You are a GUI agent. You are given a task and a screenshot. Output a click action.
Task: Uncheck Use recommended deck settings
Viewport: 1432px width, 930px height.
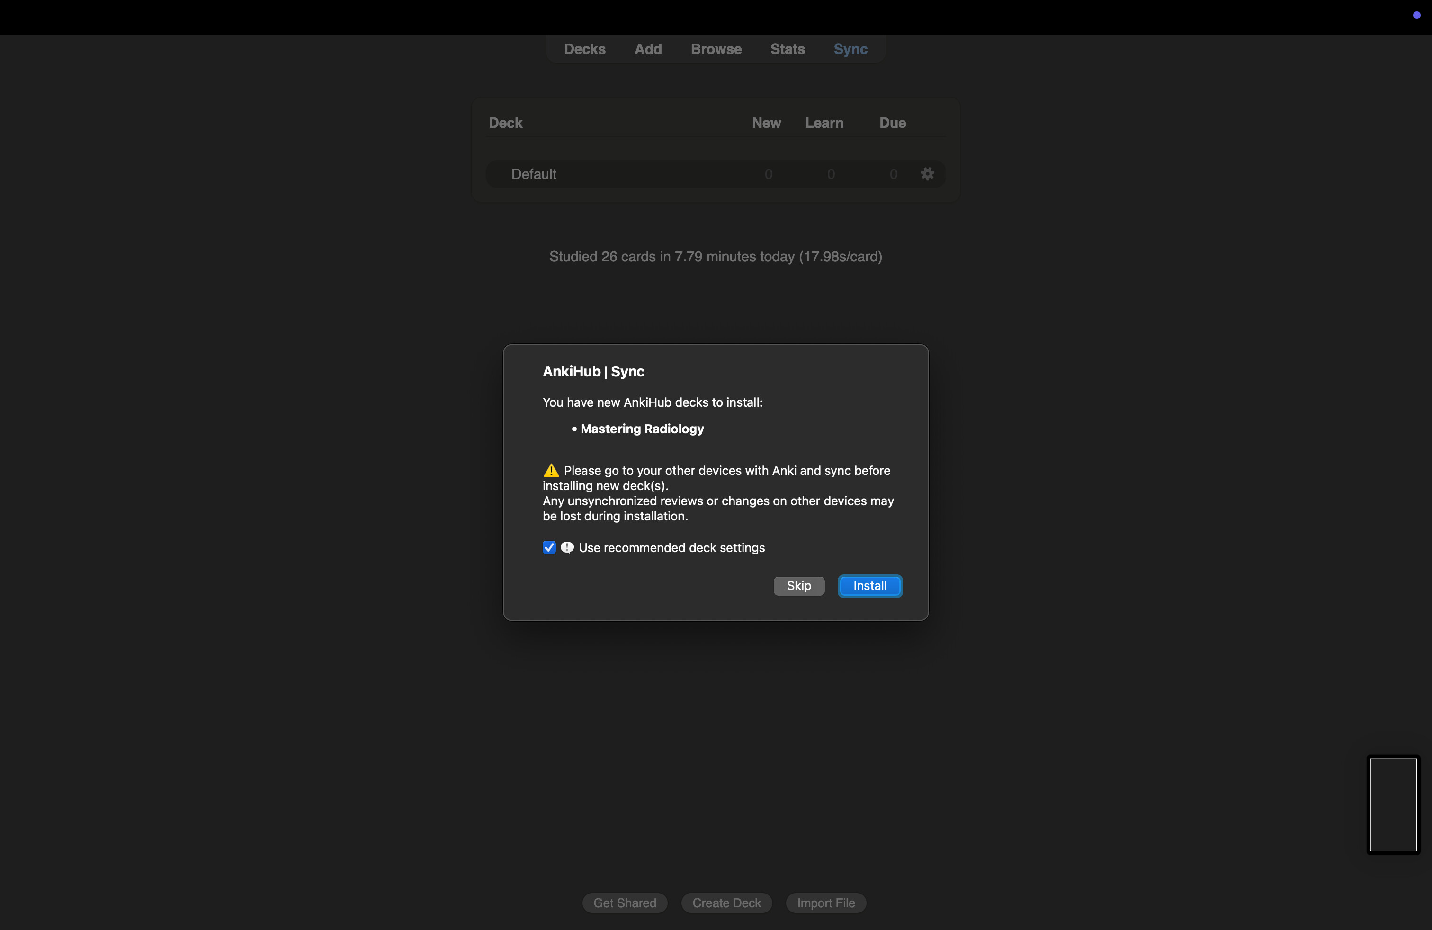click(x=549, y=547)
